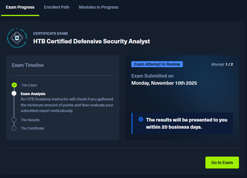
Task: Click the Attempt 1 / 2 counter
Action: 222,64
